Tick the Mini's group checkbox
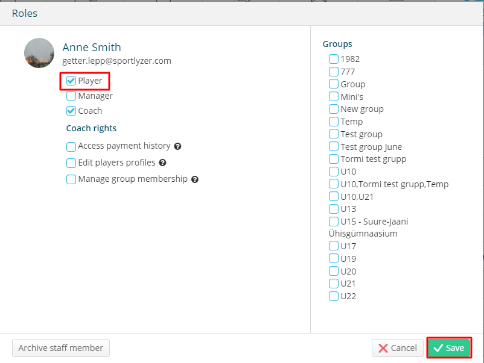This screenshot has width=484, height=363. point(334,96)
